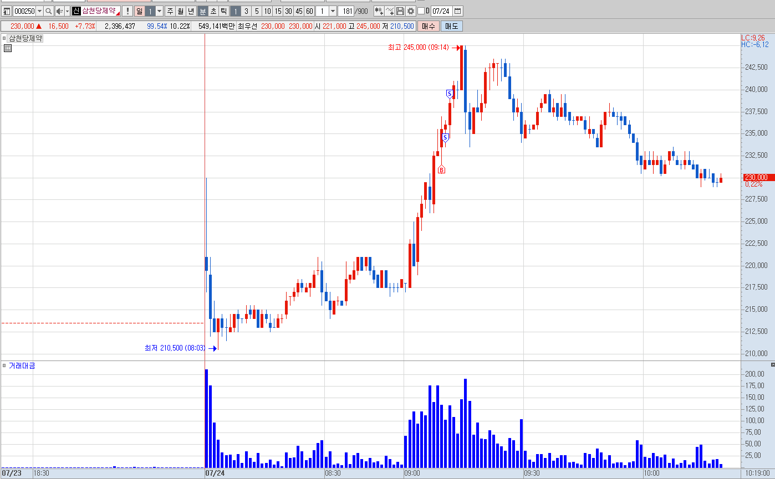The width and height of the screenshot is (775, 479).
Task: Click the candlestick chart type icon
Action: (379, 11)
